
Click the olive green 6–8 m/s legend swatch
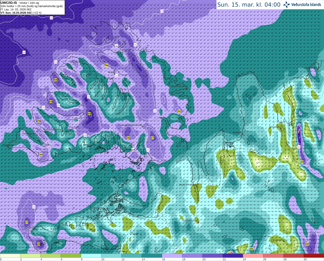[71, 256]
